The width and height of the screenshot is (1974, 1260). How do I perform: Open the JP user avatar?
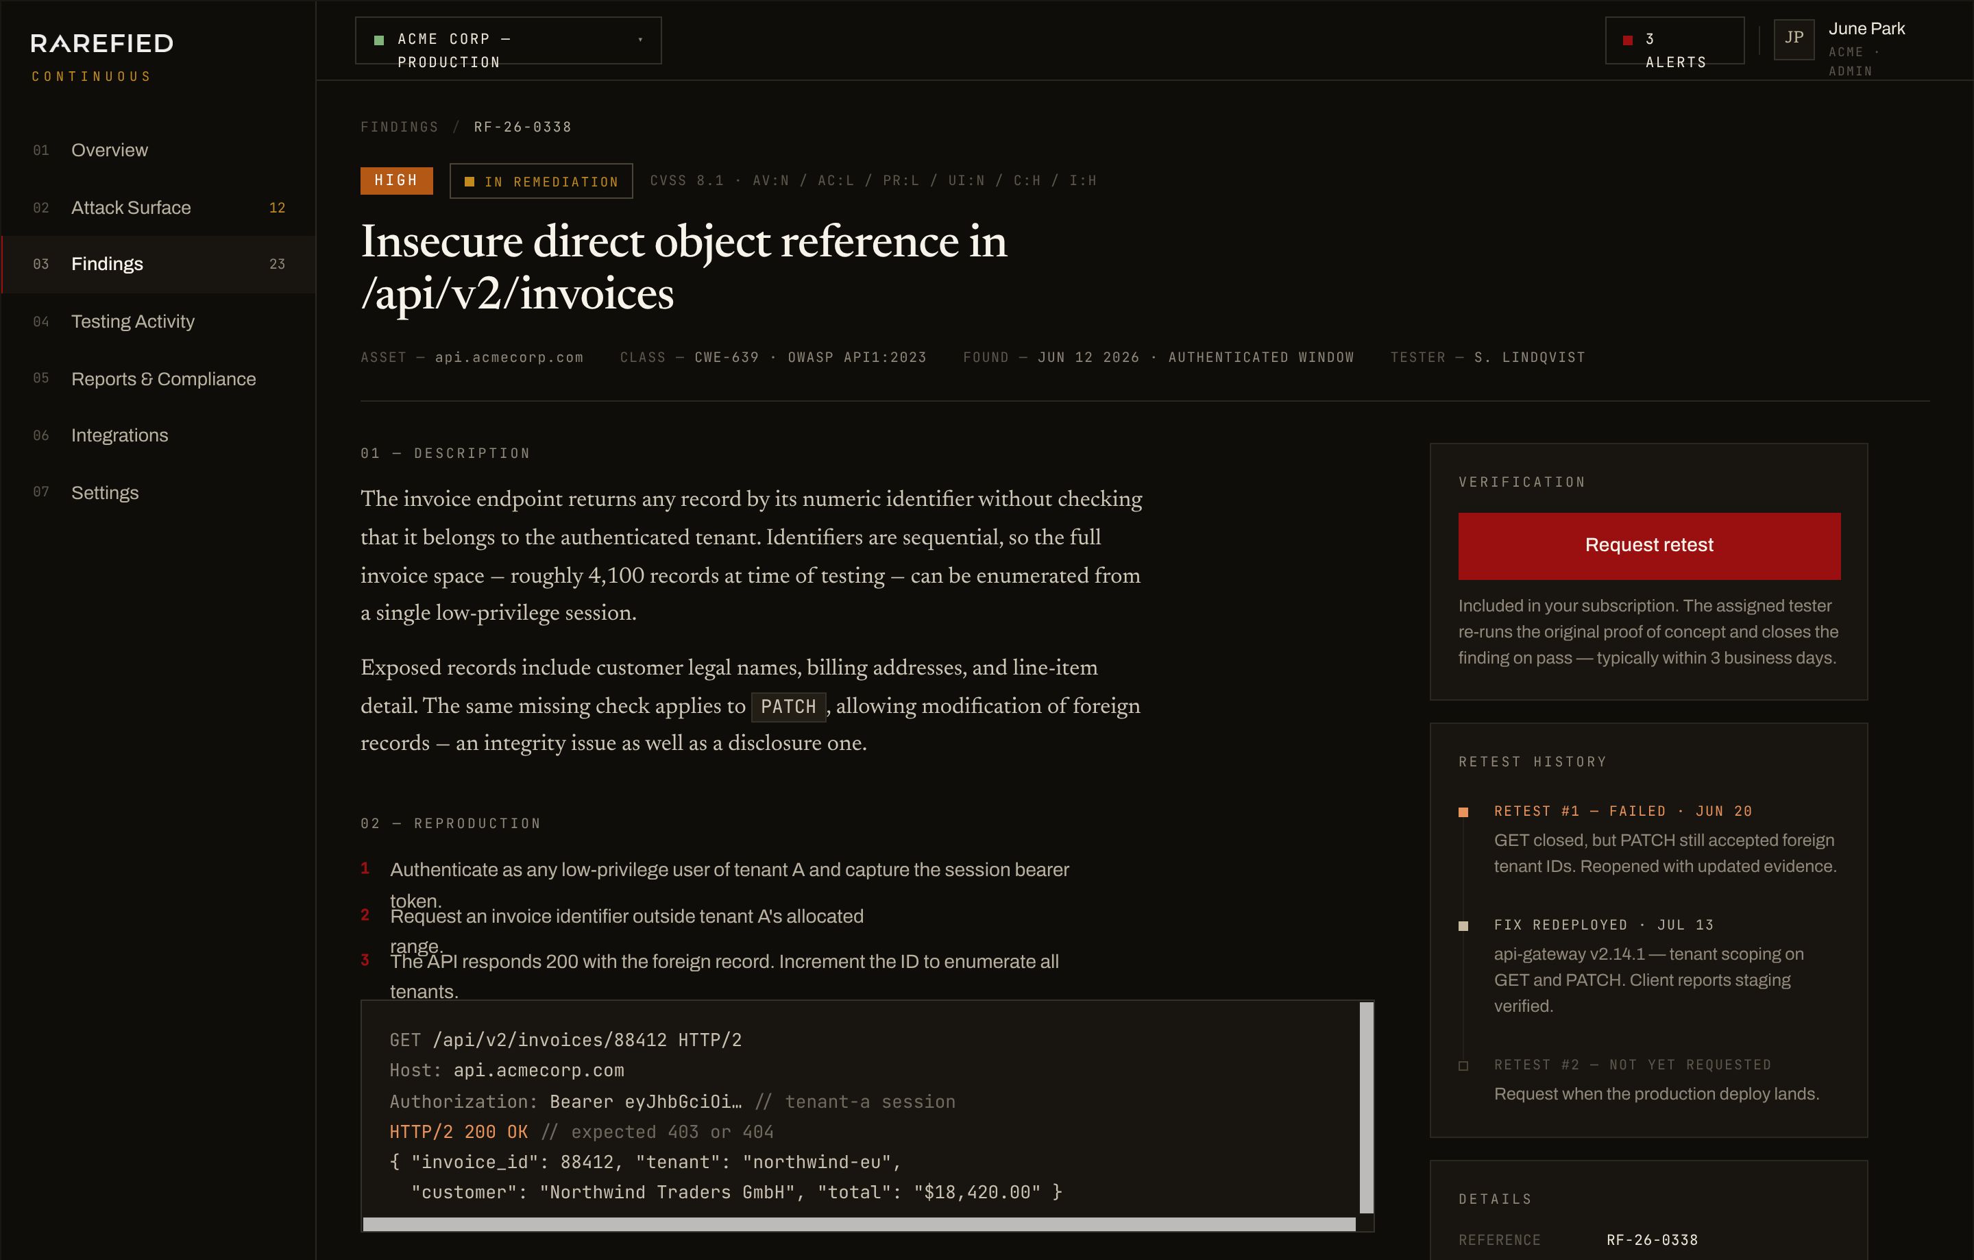(1794, 38)
